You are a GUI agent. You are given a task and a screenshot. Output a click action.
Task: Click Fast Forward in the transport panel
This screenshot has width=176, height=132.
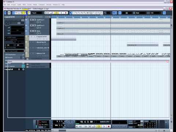click(85, 126)
